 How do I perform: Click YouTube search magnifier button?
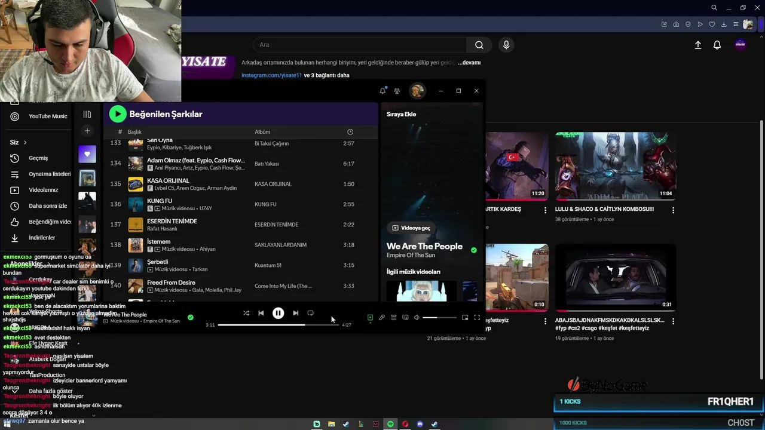(x=479, y=45)
